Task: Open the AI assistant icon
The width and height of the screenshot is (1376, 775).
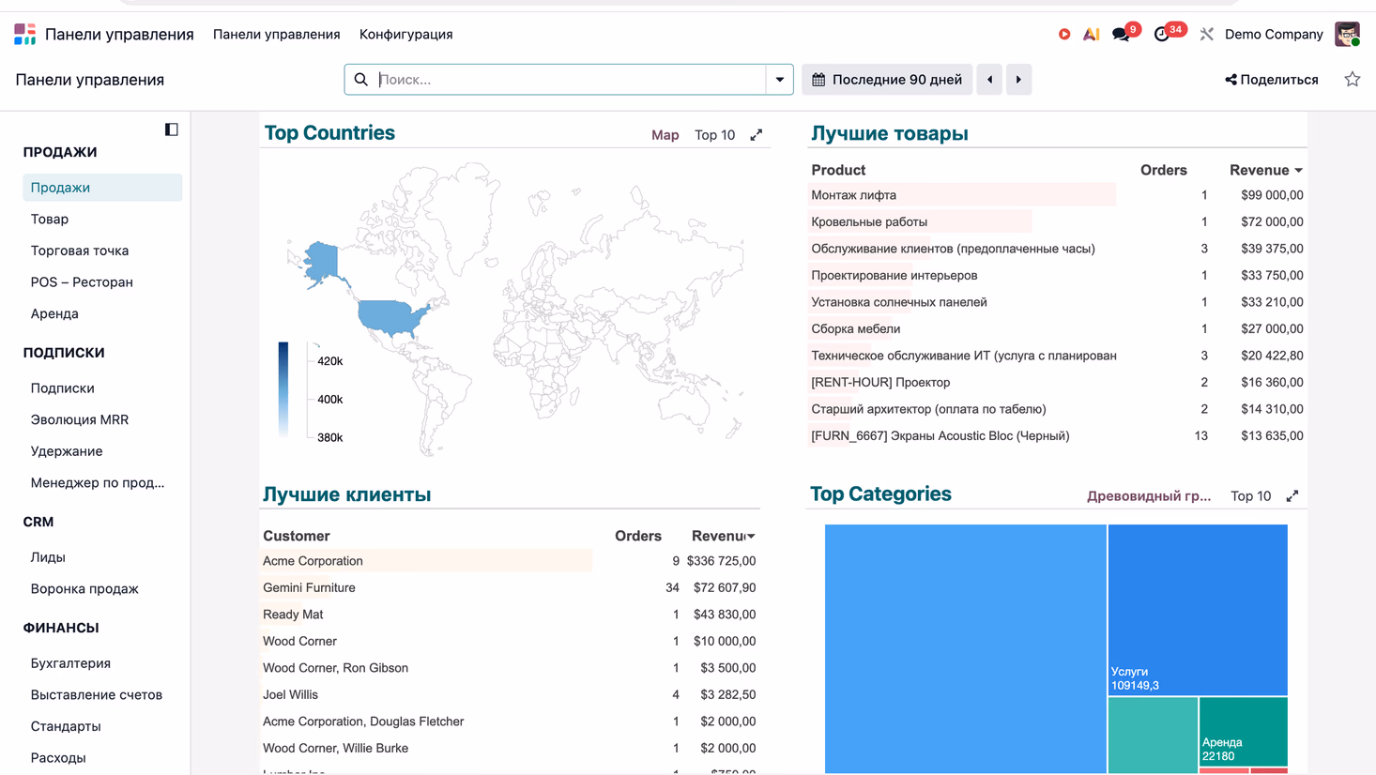Action: 1091,35
